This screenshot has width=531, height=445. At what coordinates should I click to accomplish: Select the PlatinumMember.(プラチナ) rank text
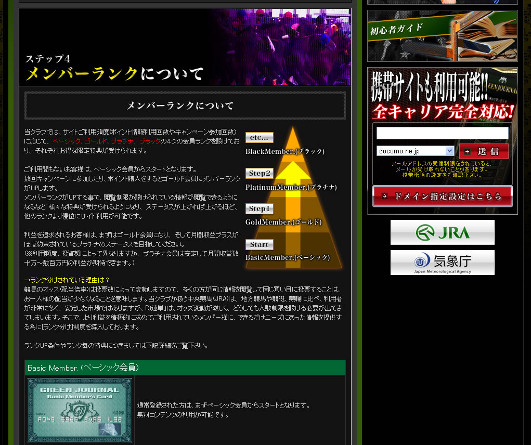pos(291,187)
